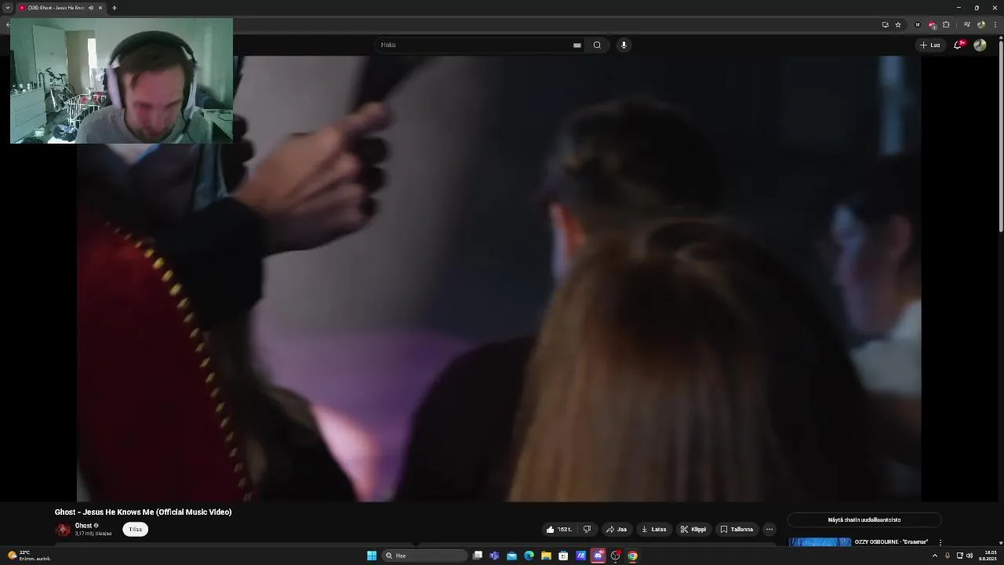The height and width of the screenshot is (565, 1004).
Task: Open Task View on the taskbar
Action: [x=477, y=556]
